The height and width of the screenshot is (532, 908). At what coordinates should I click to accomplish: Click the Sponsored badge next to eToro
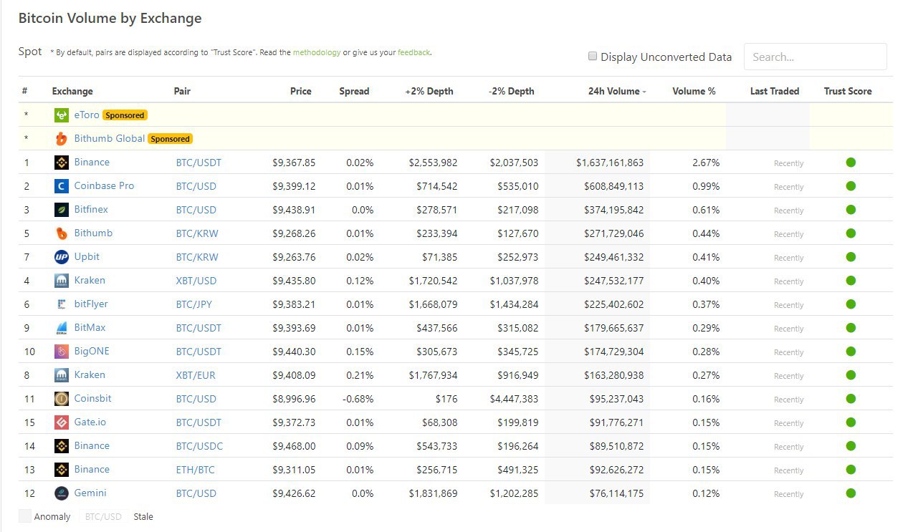coord(125,115)
